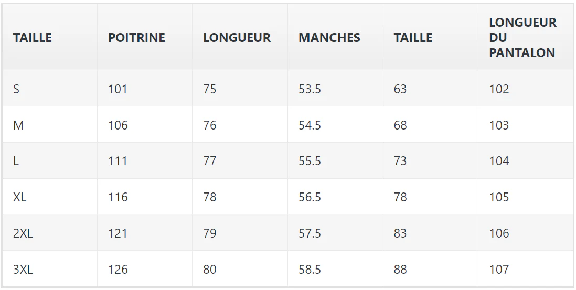Select the sleeve value 55.5
576x290 pixels.
point(310,161)
